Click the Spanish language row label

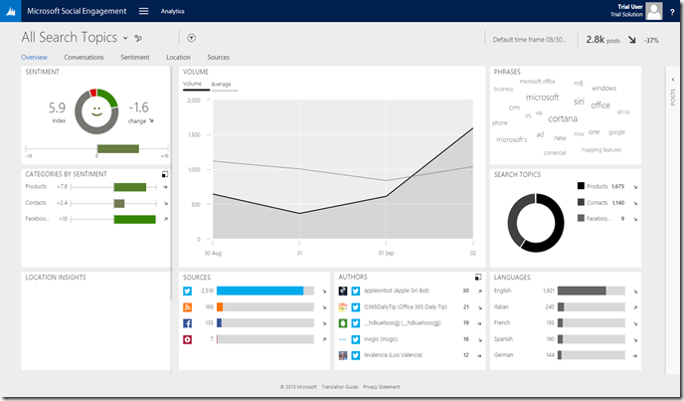pyautogui.click(x=503, y=339)
